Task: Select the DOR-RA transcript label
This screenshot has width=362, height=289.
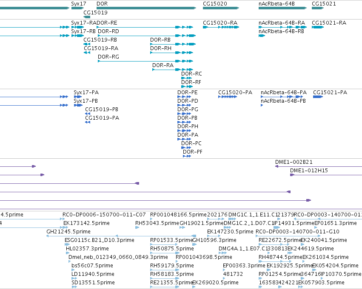Action: 163,65
